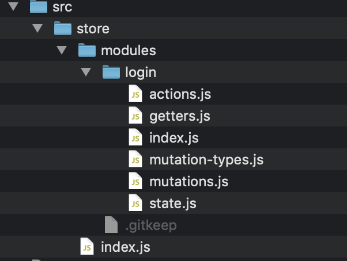Select index.js inside the login folder
This screenshot has height=261, width=347.
click(173, 138)
